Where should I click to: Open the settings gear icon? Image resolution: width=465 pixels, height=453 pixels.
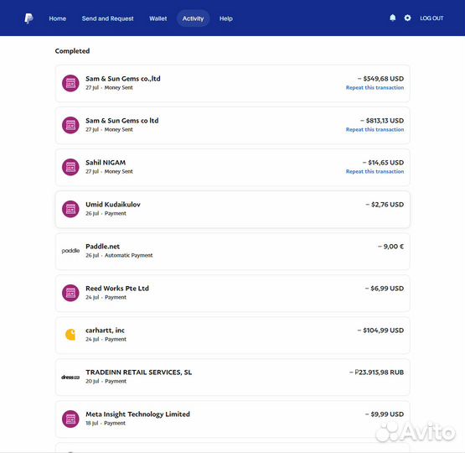point(407,18)
